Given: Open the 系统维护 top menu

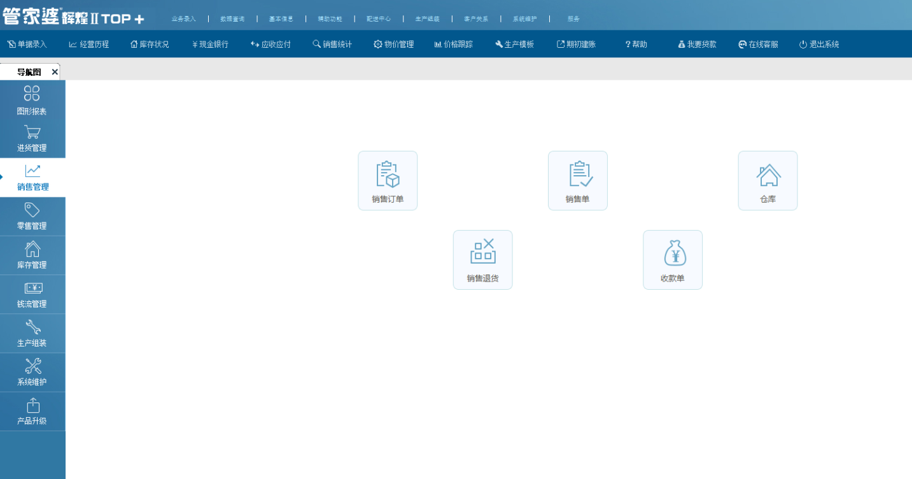Looking at the screenshot, I should (525, 19).
